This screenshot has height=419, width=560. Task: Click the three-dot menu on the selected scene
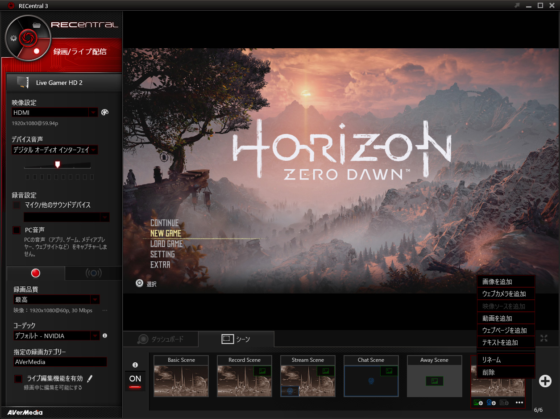click(519, 402)
